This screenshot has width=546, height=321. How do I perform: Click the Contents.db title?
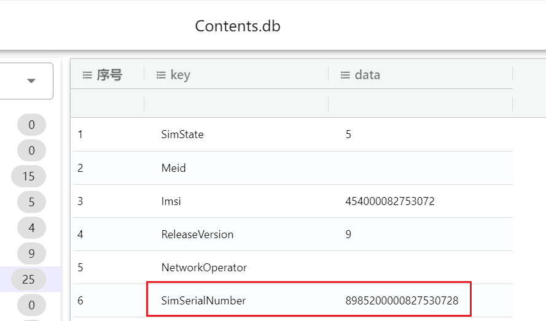coord(238,26)
